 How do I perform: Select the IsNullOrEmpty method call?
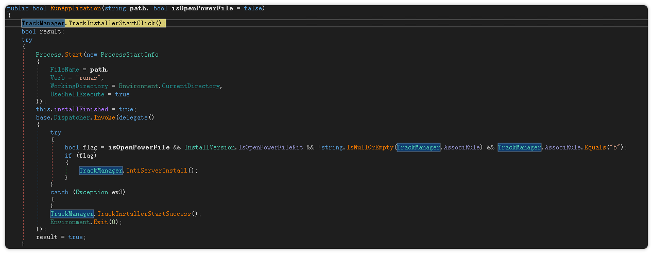point(370,147)
